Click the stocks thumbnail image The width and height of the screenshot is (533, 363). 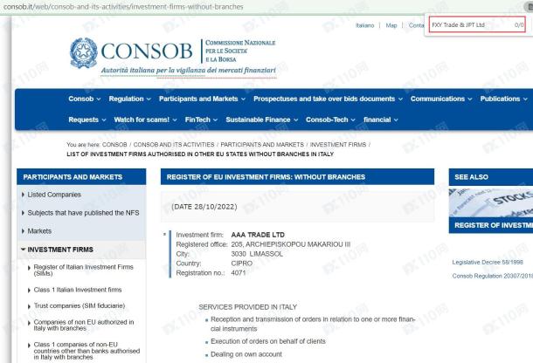point(491,202)
